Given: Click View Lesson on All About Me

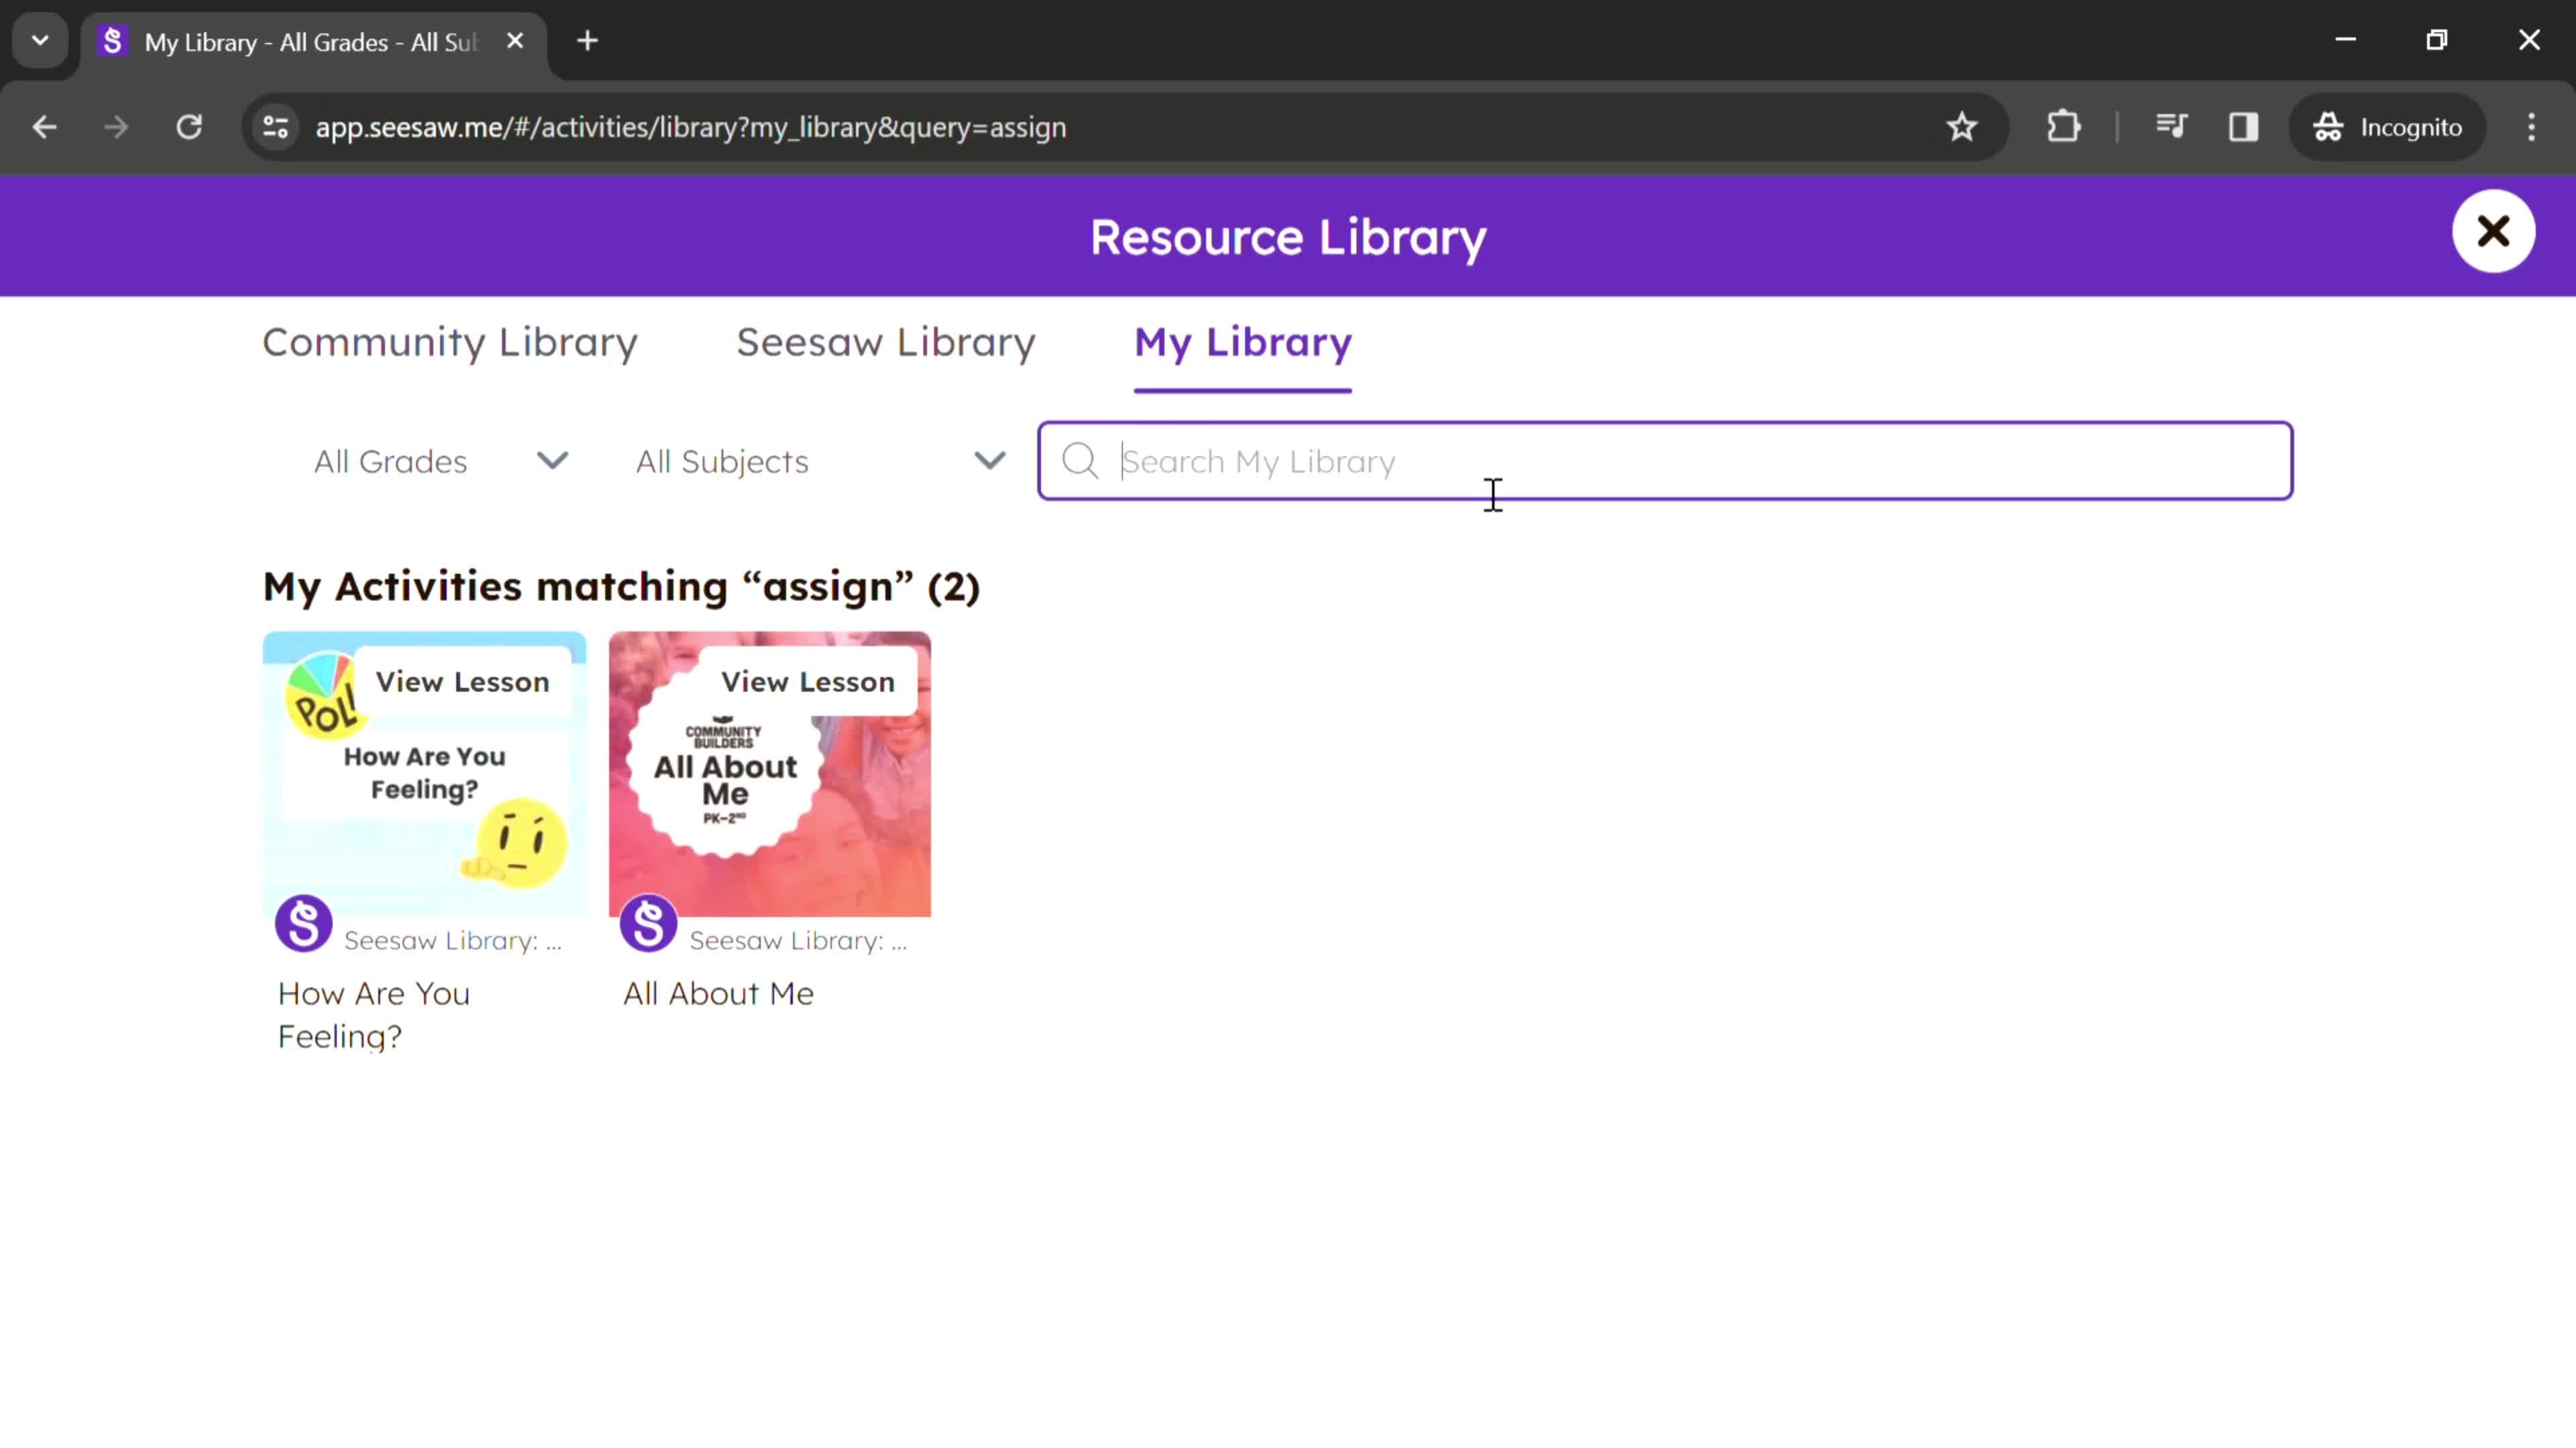Looking at the screenshot, I should [808, 682].
